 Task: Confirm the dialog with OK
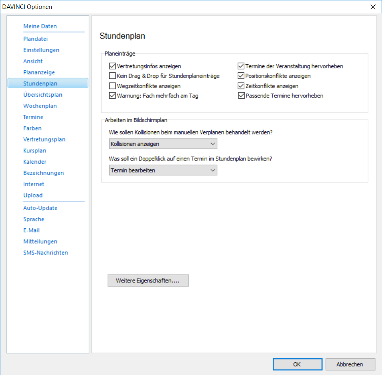pyautogui.click(x=297, y=364)
